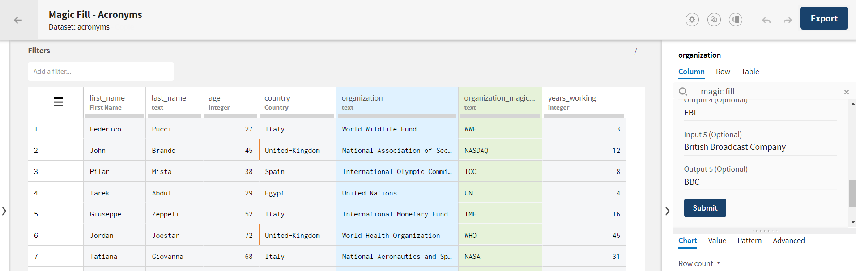The image size is (856, 271).
Task: Toggle the filters panel collapse indicator
Action: tap(635, 51)
